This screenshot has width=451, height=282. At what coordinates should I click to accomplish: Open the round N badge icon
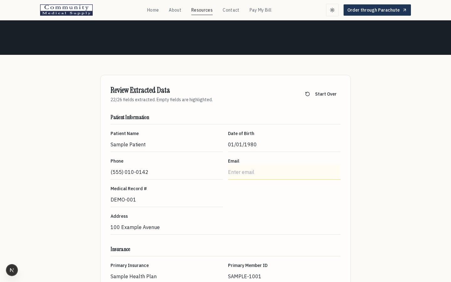(12, 270)
